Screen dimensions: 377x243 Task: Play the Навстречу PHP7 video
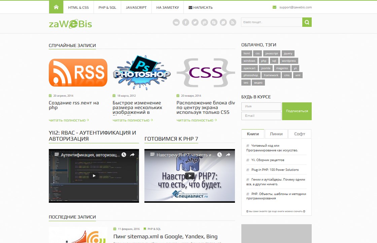(190, 176)
